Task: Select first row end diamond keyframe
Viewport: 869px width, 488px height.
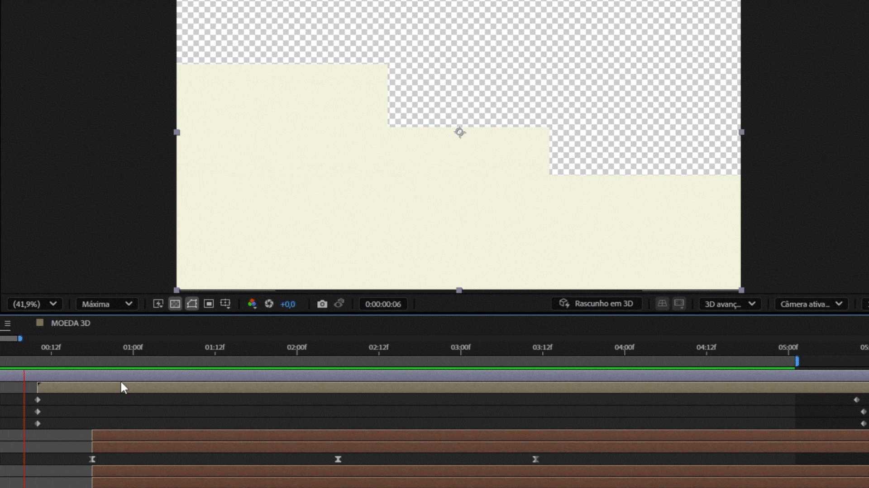Action: point(856,400)
